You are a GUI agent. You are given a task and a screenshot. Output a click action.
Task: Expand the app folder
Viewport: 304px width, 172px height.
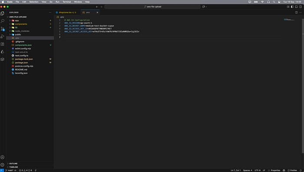point(10,20)
